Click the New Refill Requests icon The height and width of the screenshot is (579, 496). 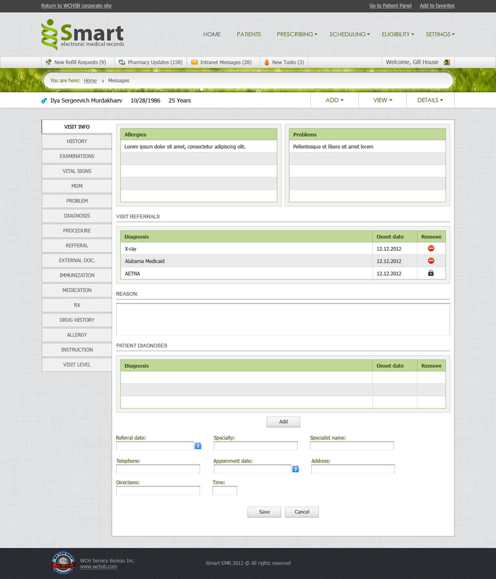(x=47, y=62)
